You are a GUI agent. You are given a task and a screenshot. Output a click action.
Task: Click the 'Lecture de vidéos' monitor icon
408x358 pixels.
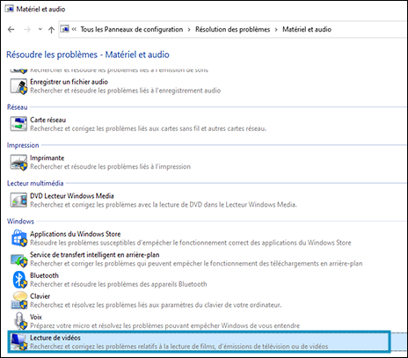[18, 342]
